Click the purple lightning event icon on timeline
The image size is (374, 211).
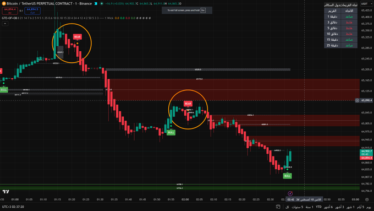[x=290, y=193]
